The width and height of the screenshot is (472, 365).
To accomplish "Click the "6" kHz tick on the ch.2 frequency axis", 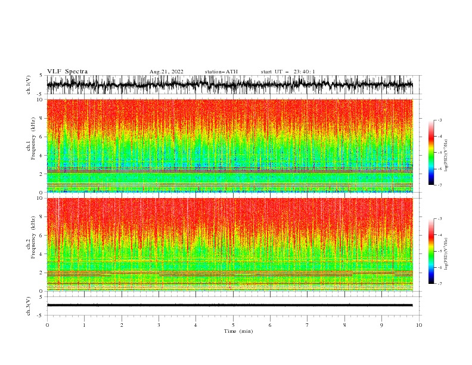I will click(x=42, y=235).
